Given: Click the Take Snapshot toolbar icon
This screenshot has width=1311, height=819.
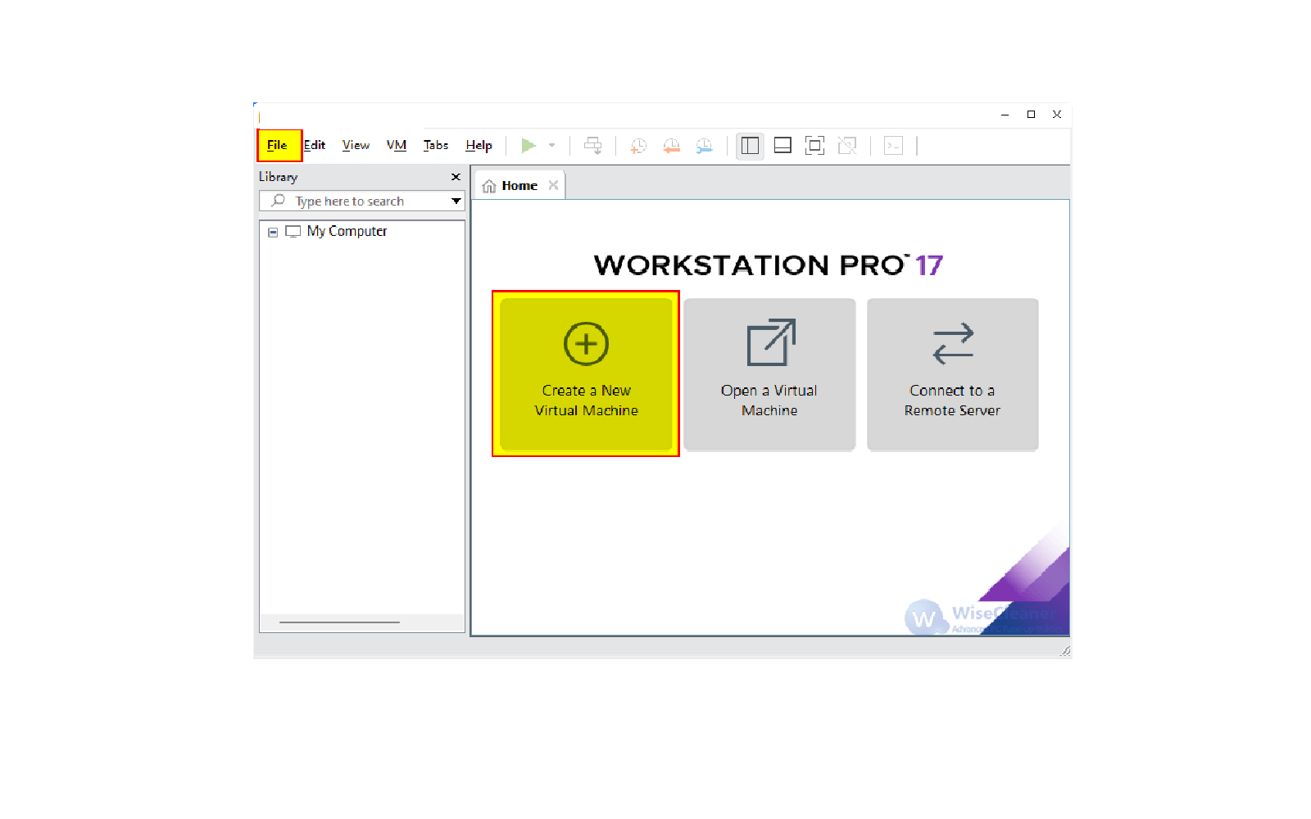Looking at the screenshot, I should (638, 146).
